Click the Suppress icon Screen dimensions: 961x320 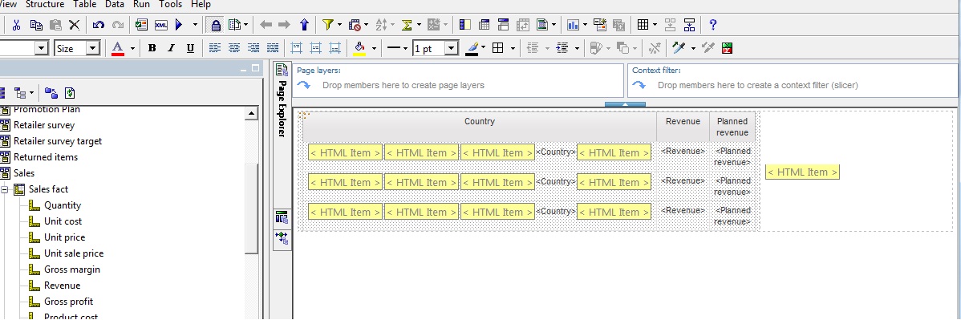(x=355, y=25)
